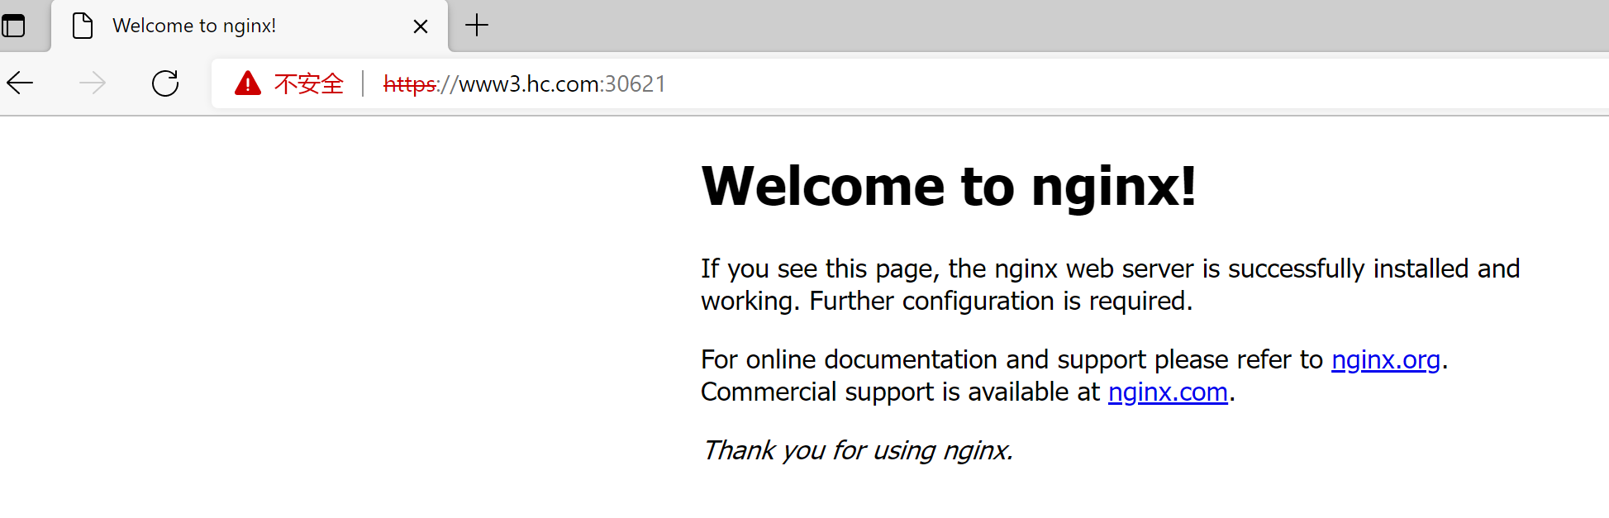Click the 'Further configuration is required' sentence
The height and width of the screenshot is (518, 1609).
[1000, 302]
